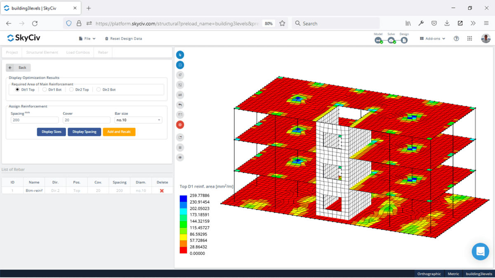Screen dimensions: 495x278
Task: Click the undo arrow icon in side toolbar
Action: [x=180, y=105]
